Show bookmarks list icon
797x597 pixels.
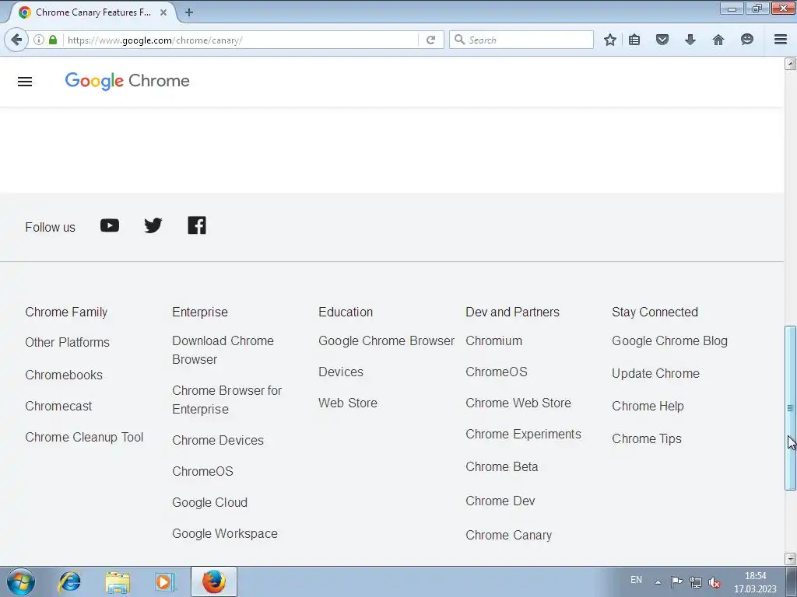tap(634, 40)
